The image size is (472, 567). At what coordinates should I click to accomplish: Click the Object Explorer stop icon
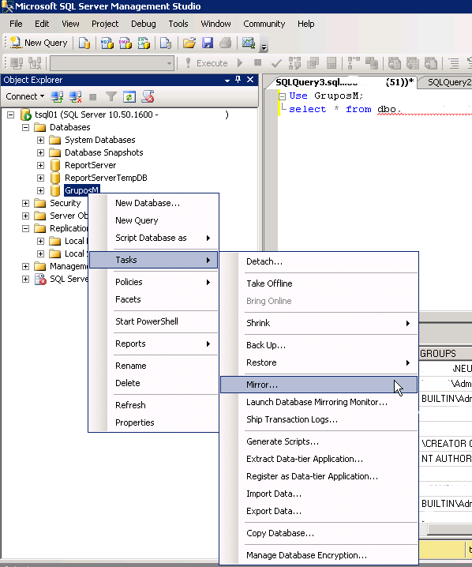[93, 97]
